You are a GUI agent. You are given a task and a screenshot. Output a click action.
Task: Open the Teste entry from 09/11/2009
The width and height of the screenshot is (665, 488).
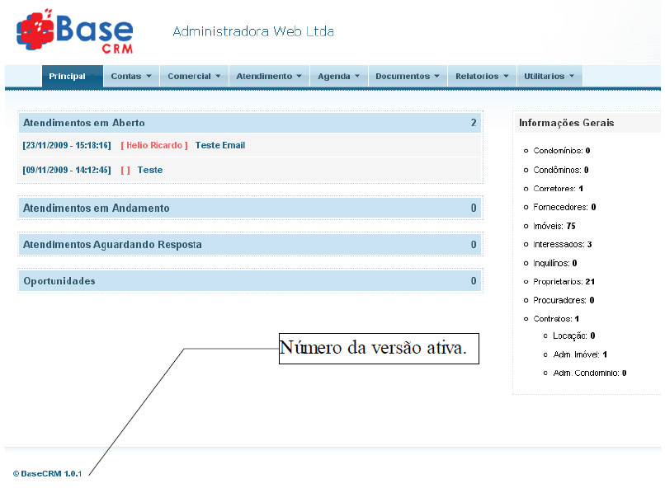pyautogui.click(x=150, y=170)
